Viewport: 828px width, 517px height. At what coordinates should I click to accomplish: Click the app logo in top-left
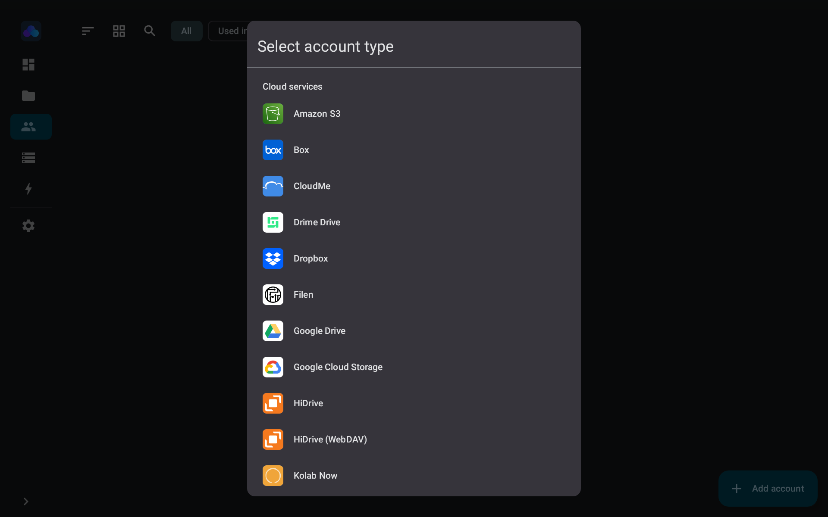[x=31, y=31]
